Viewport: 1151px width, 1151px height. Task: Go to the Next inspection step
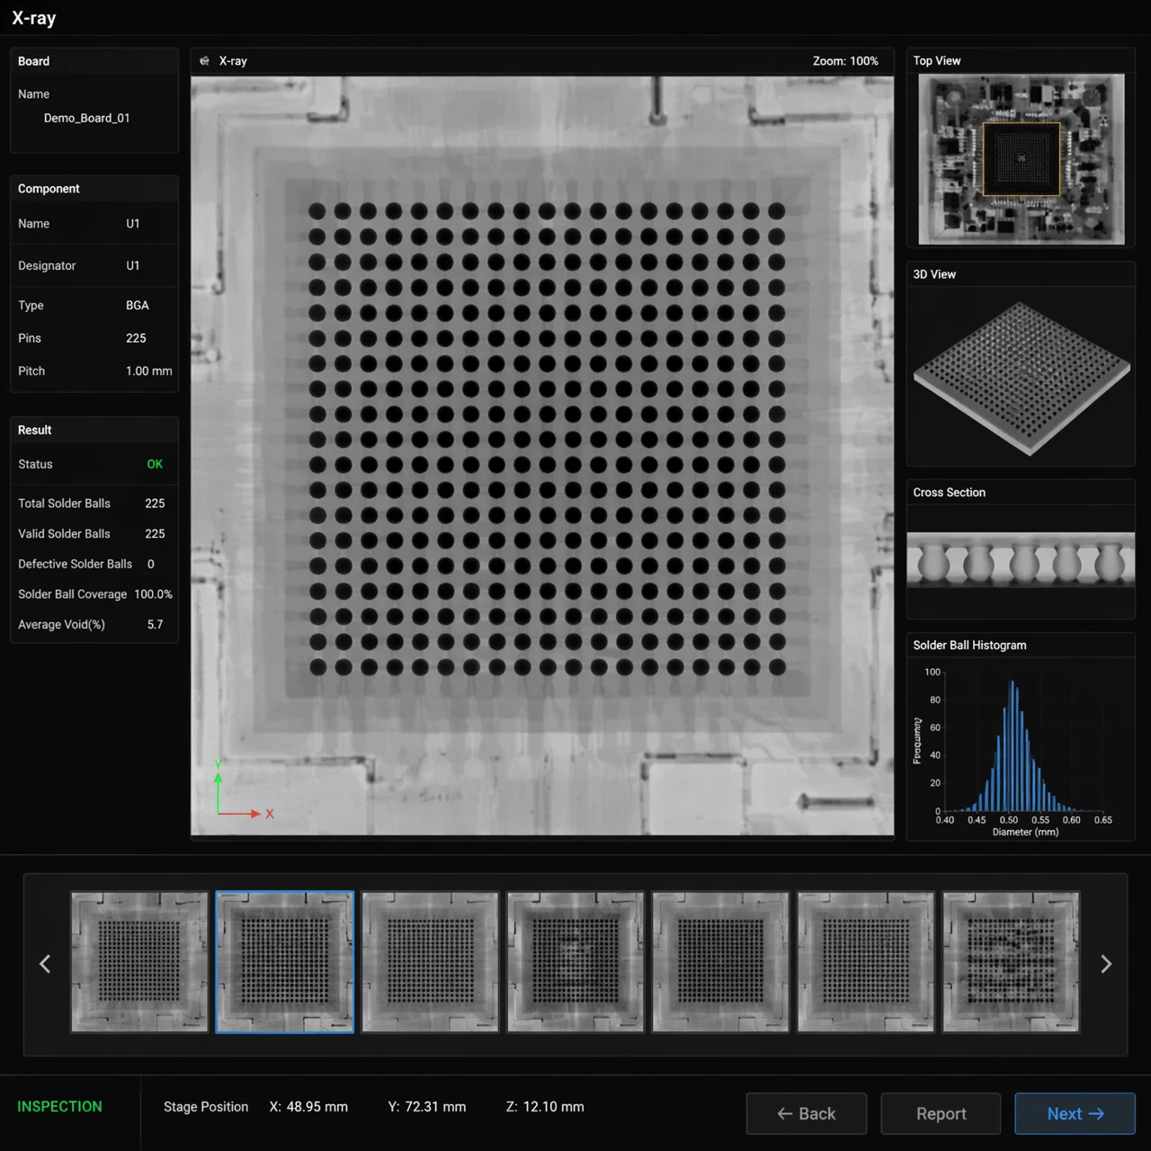click(x=1075, y=1113)
